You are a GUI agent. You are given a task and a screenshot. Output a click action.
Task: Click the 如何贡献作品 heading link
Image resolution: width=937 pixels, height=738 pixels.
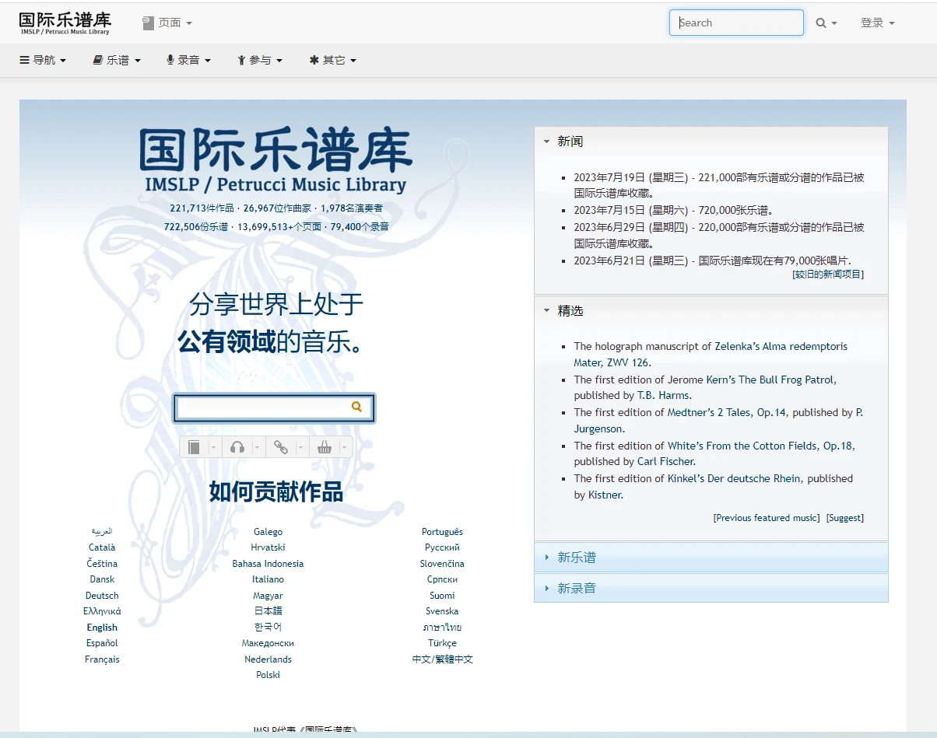(x=276, y=491)
